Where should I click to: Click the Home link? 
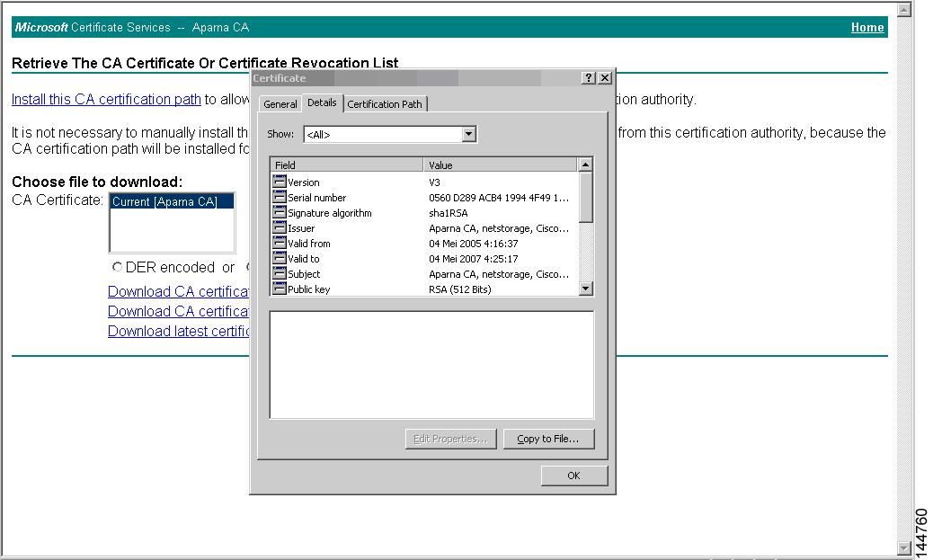point(866,27)
